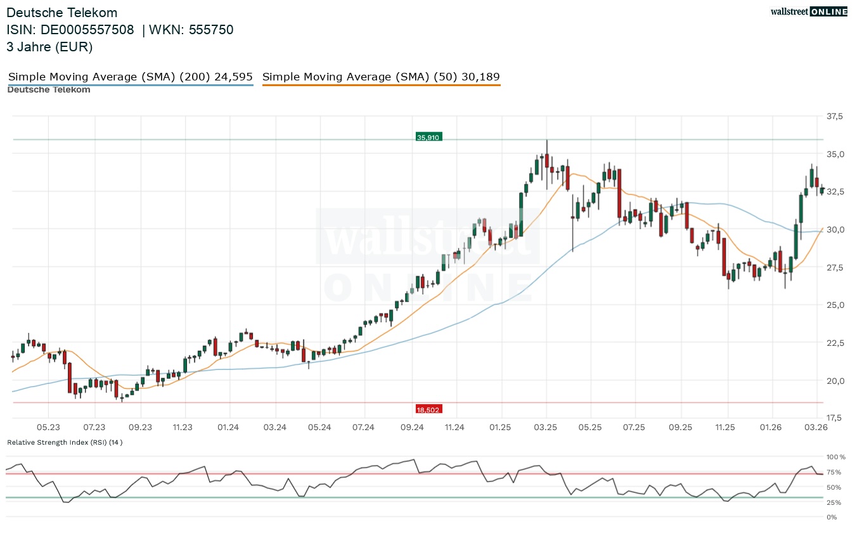Click the Relative Strength Index (RSI) (14) label
The width and height of the screenshot is (855, 534).
pyautogui.click(x=65, y=442)
